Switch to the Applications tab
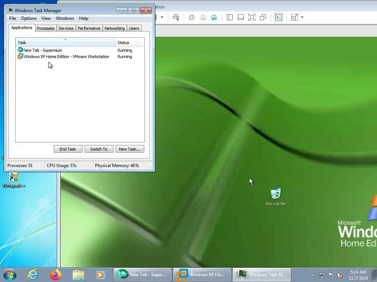 click(22, 28)
